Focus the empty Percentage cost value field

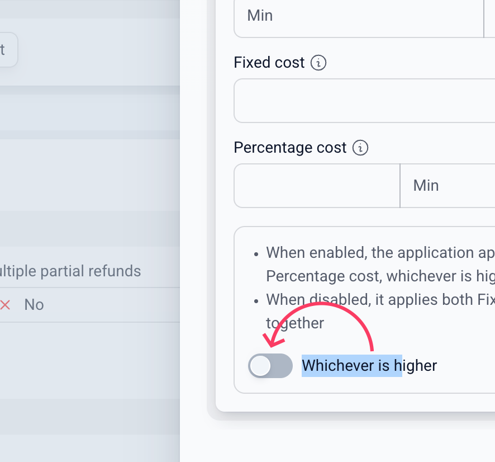317,186
